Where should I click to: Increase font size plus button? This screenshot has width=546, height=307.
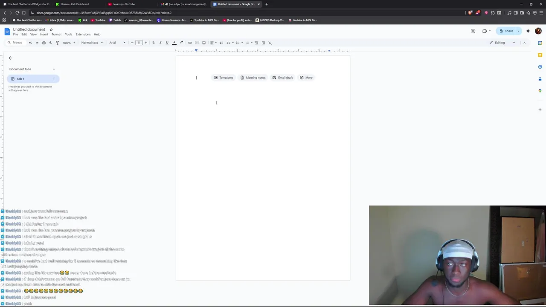click(146, 43)
